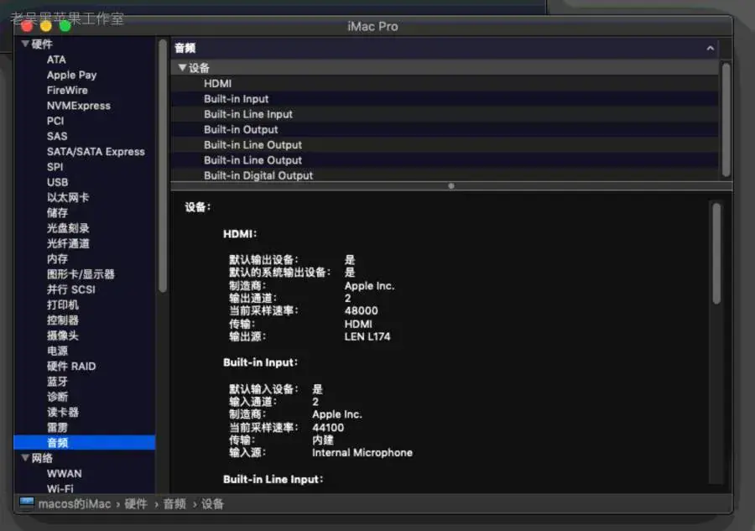Collapse the 音频 header chevron
Image resolution: width=755 pixels, height=531 pixels.
coord(711,48)
